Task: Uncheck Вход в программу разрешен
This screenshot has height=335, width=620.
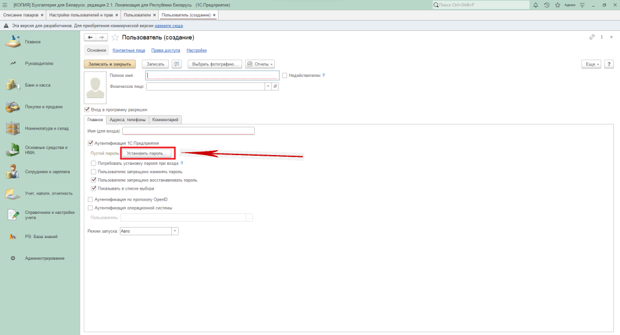Action: (x=87, y=110)
